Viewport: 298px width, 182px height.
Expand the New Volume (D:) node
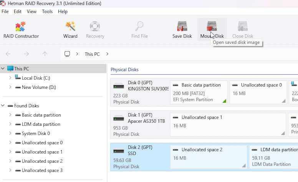(x=10, y=87)
